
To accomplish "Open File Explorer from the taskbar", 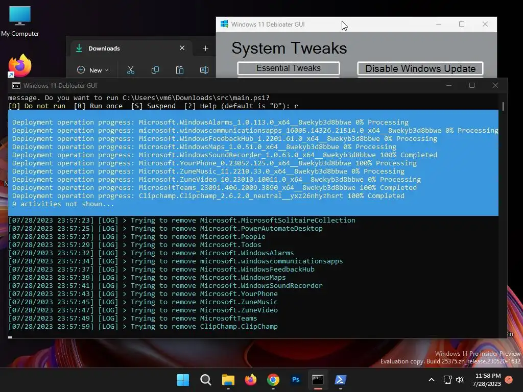I will [x=228, y=380].
